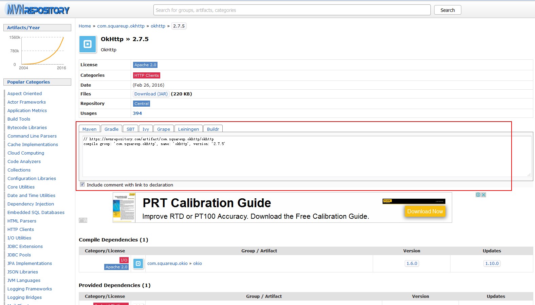This screenshot has height=305, width=535.
Task: Open Application Metrics category
Action: coord(27,111)
